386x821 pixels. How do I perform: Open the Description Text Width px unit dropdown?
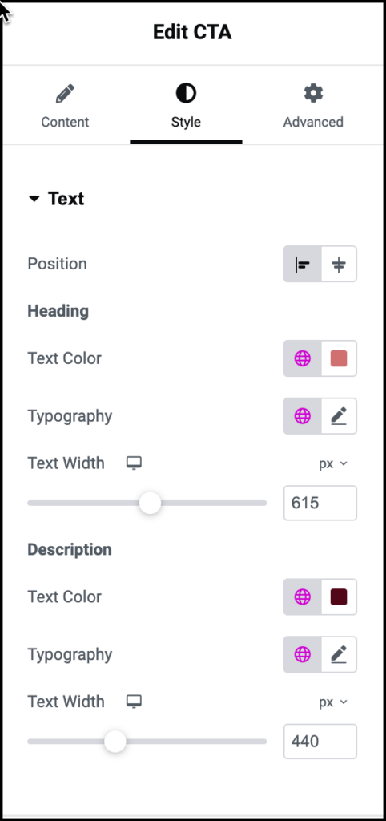tap(333, 702)
